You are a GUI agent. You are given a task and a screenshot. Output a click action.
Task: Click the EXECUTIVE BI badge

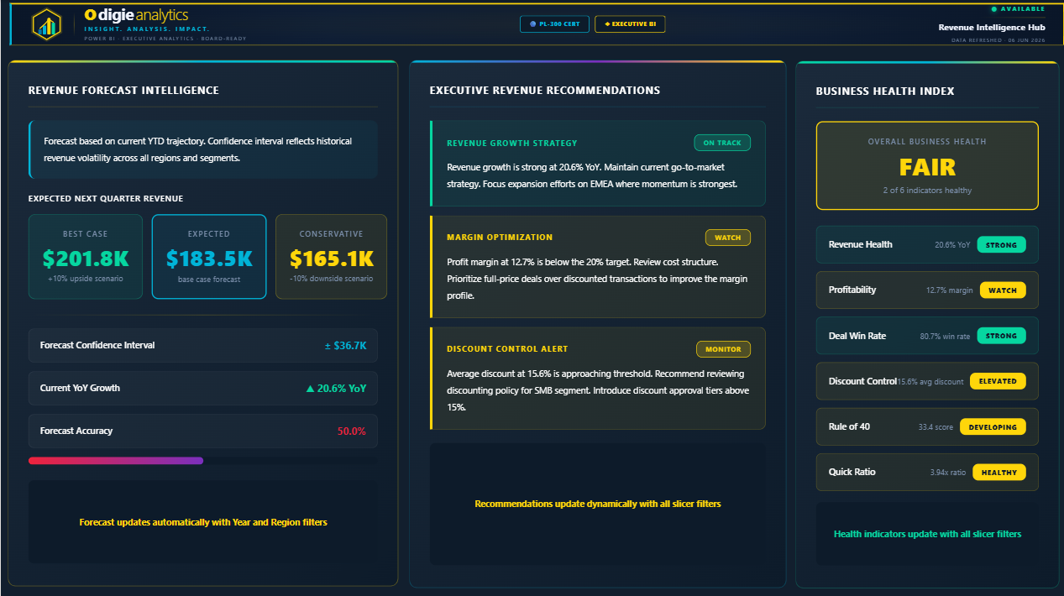630,24
